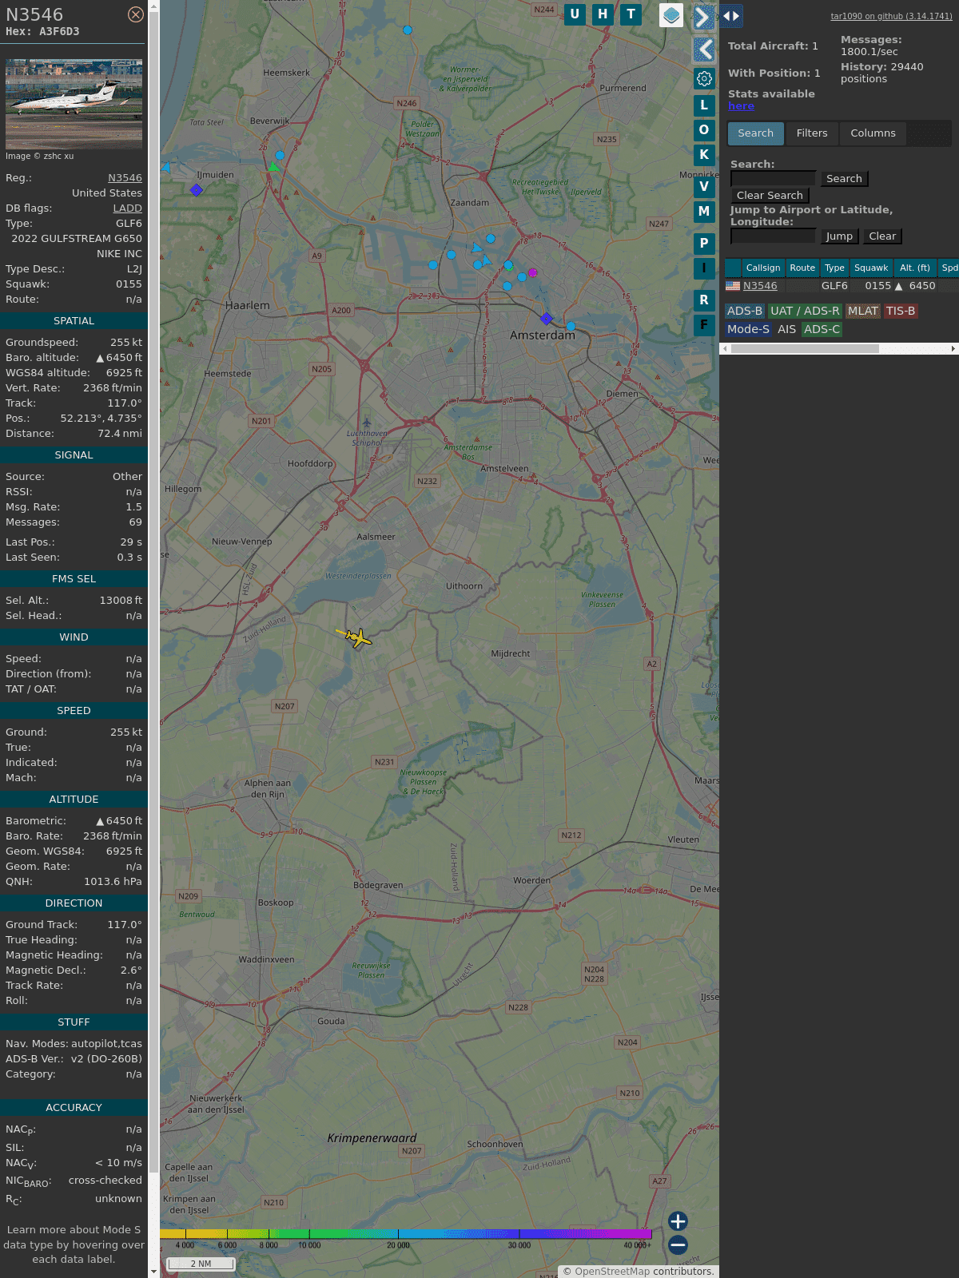The height and width of the screenshot is (1278, 959).
Task: Zoom out with the minus button
Action: tap(678, 1244)
